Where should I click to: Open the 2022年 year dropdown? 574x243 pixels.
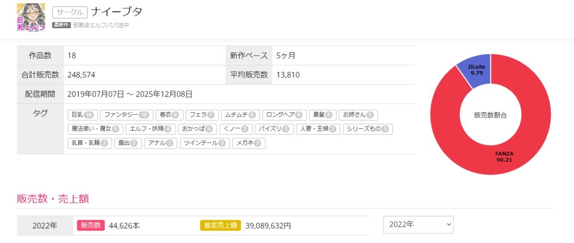pyautogui.click(x=418, y=224)
